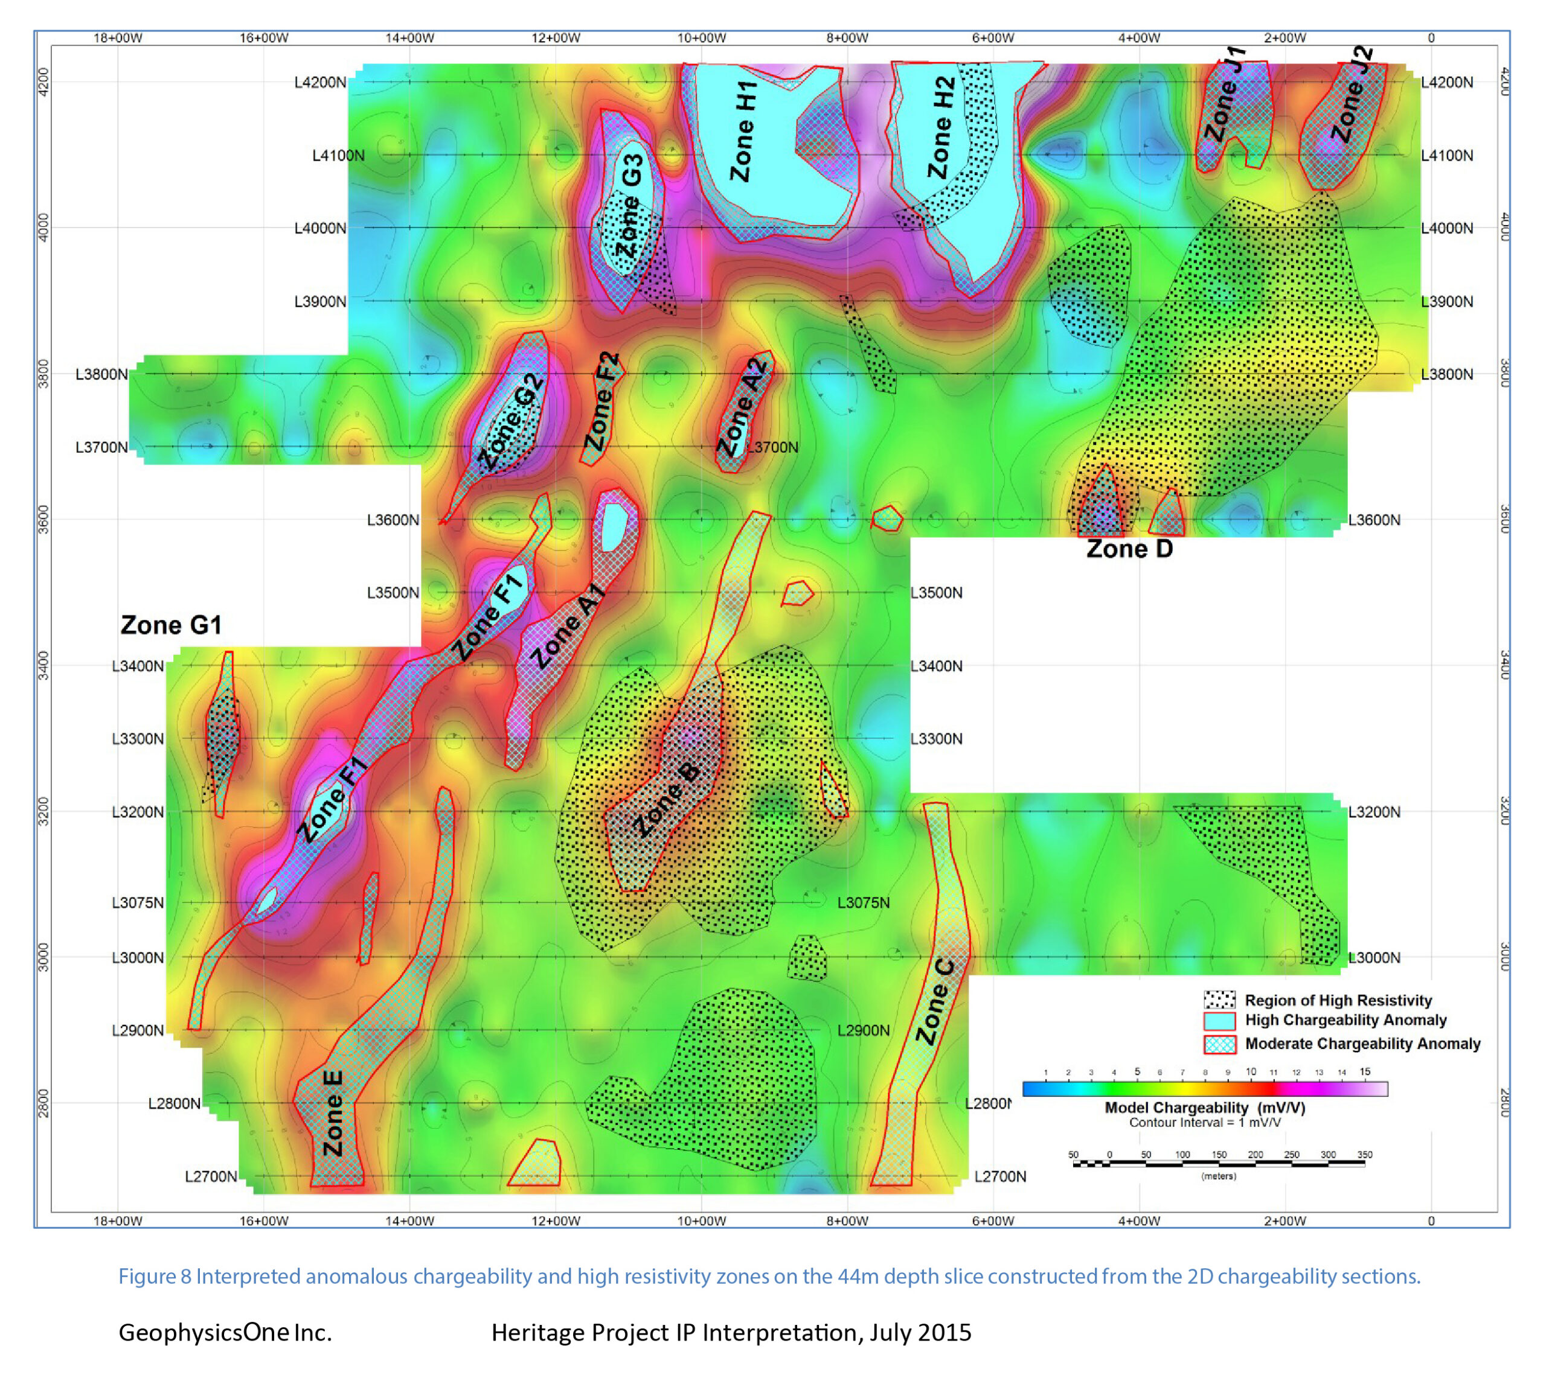The image size is (1546, 1375).
Task: Select the Zone H2 label
Action: pyautogui.click(x=940, y=127)
